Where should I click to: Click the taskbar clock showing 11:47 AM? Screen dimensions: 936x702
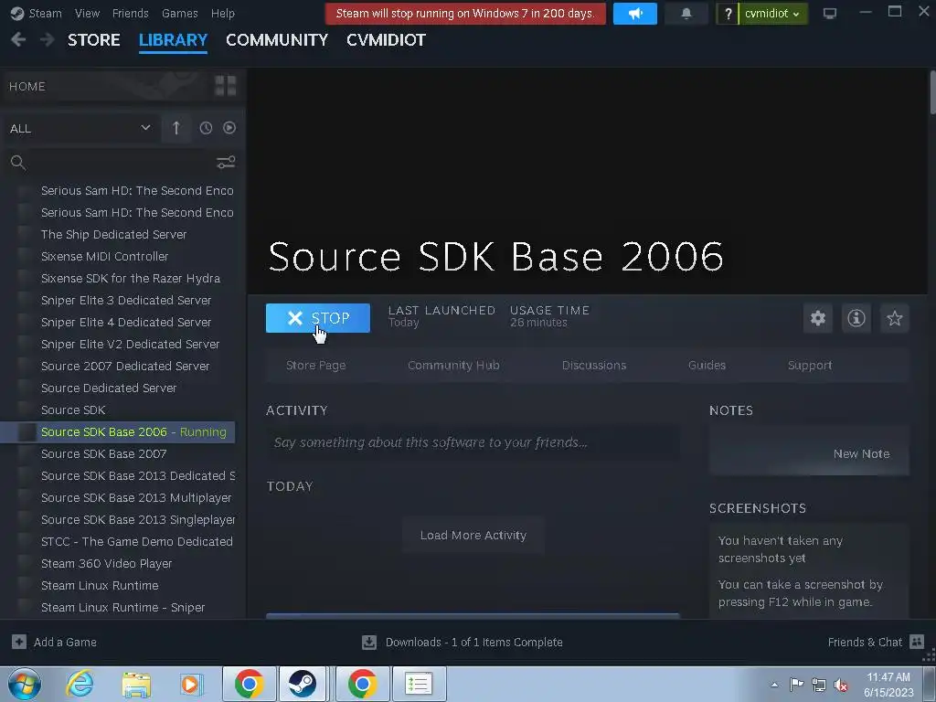(888, 685)
